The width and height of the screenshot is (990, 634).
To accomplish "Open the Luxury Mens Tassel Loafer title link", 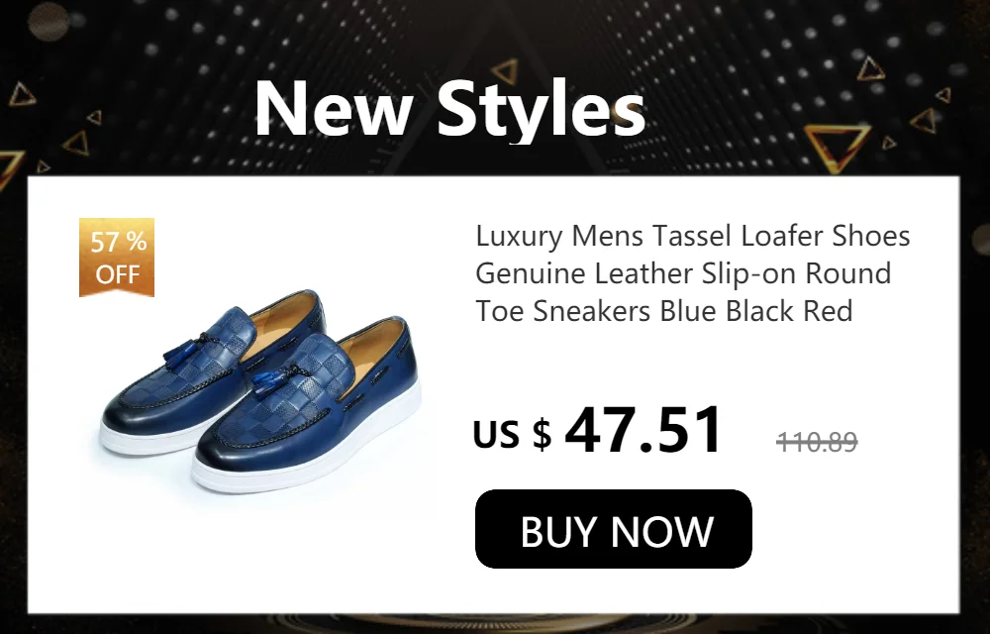I will coord(692,272).
